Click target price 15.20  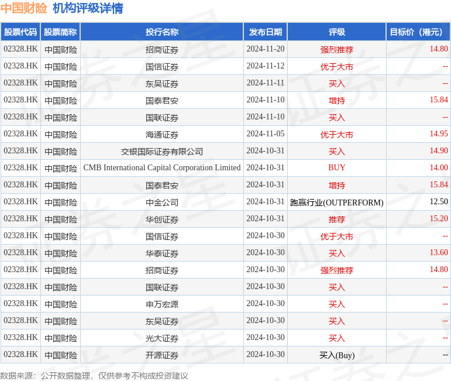click(x=439, y=219)
